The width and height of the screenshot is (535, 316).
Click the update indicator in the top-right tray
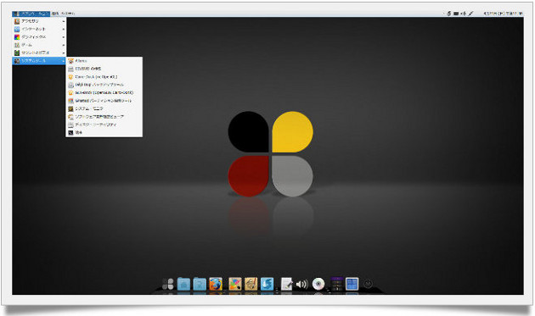click(449, 14)
